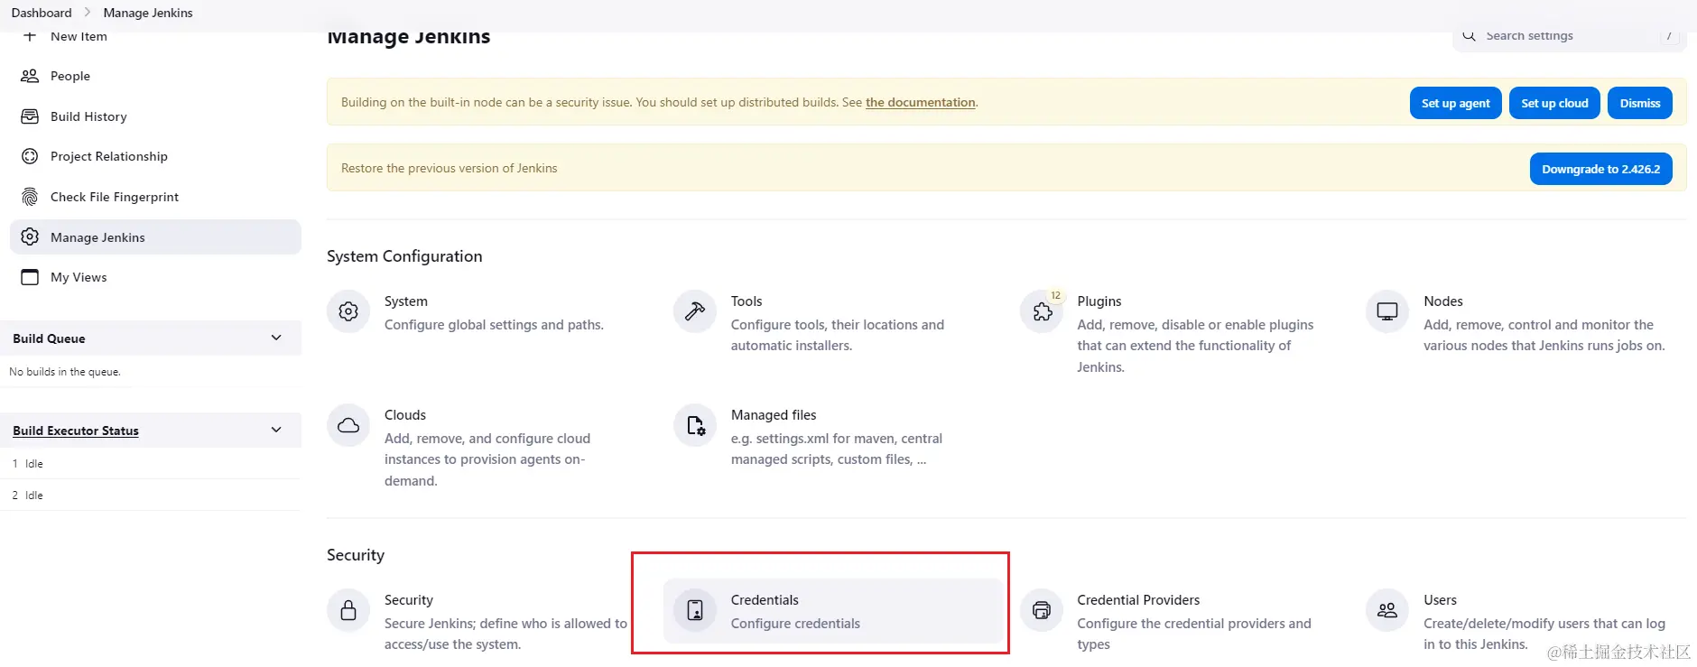The image size is (1697, 667).
Task: Dismiss the built-in node security warning
Action: pos(1639,103)
